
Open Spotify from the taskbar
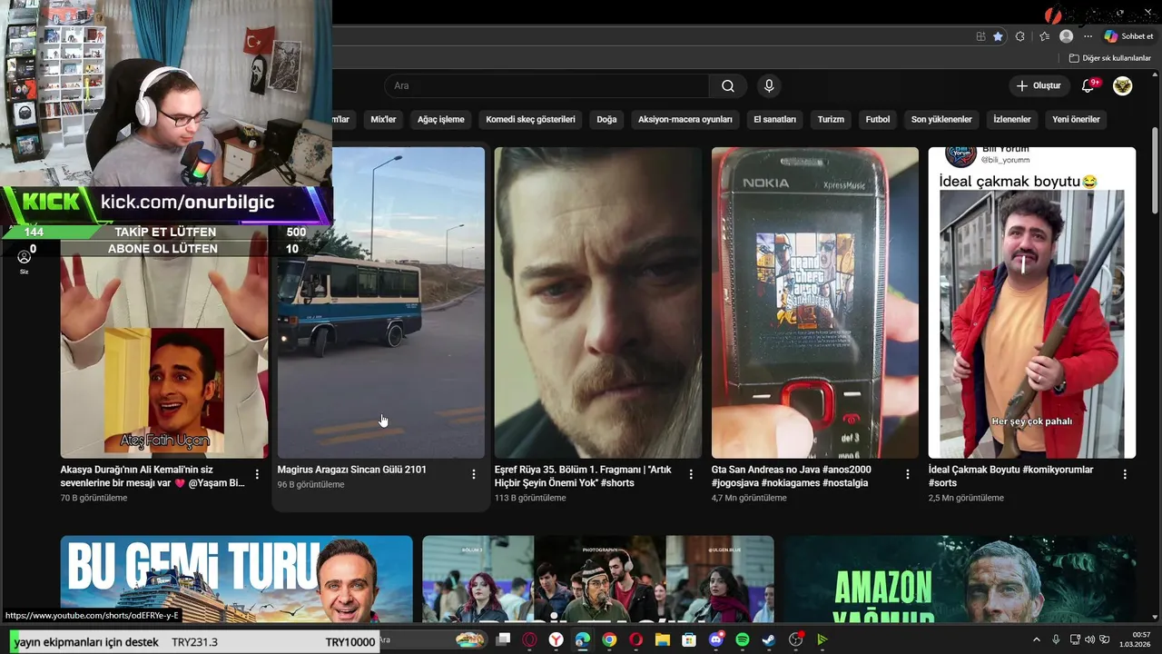(x=743, y=639)
